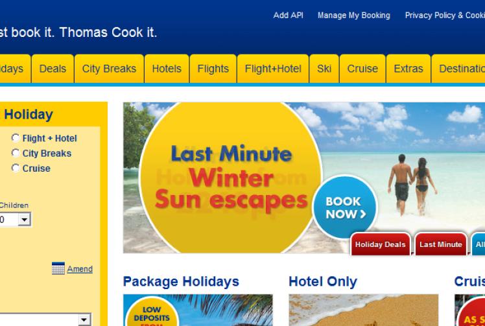Switch to the Hotels tab
The height and width of the screenshot is (326, 485).
coord(167,69)
